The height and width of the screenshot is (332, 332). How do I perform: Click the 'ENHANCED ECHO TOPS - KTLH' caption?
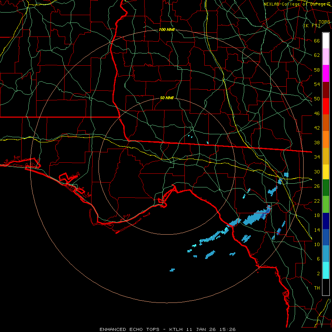141,329
